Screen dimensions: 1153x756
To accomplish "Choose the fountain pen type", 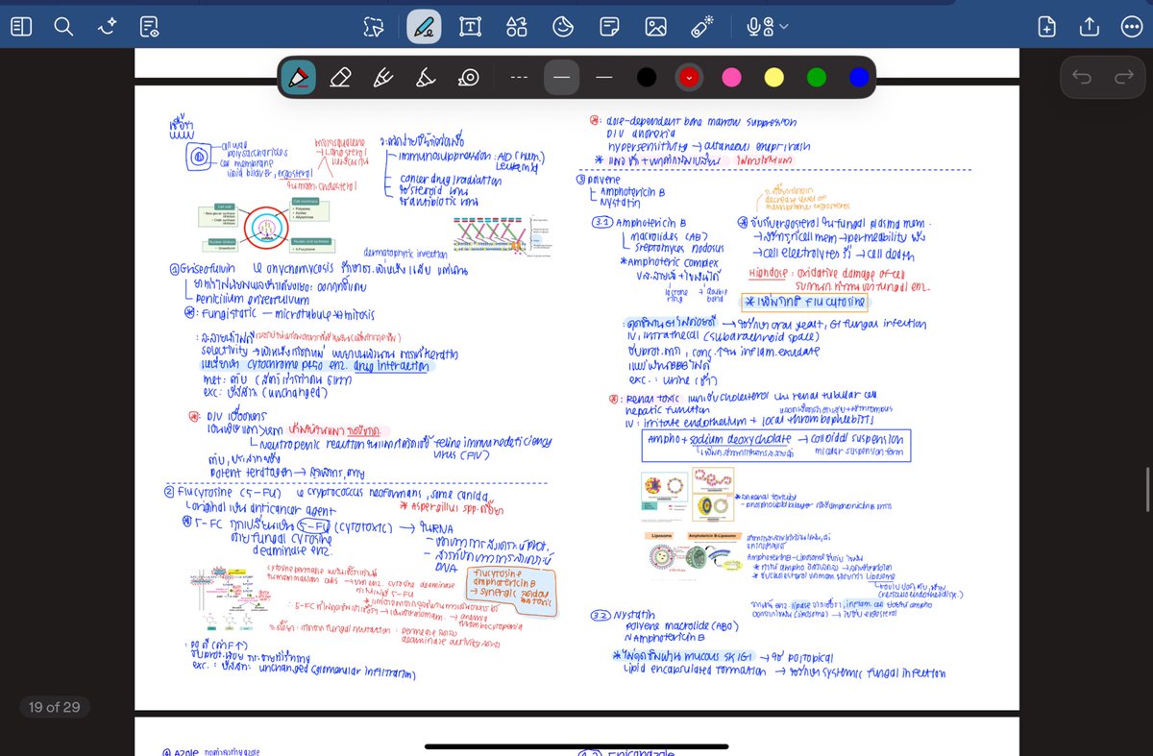I will tap(299, 76).
